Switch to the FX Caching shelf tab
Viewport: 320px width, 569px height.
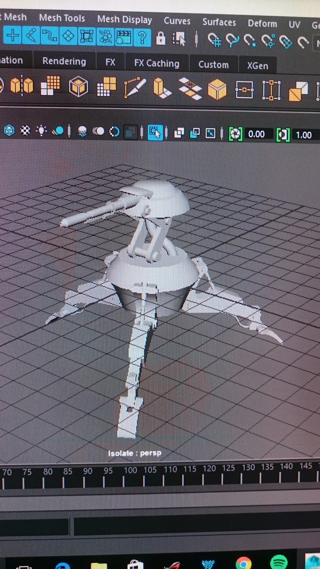point(157,63)
